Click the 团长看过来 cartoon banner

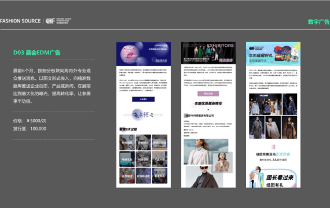click(x=273, y=177)
